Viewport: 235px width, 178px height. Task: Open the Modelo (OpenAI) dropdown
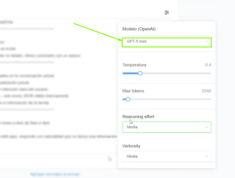click(x=166, y=42)
